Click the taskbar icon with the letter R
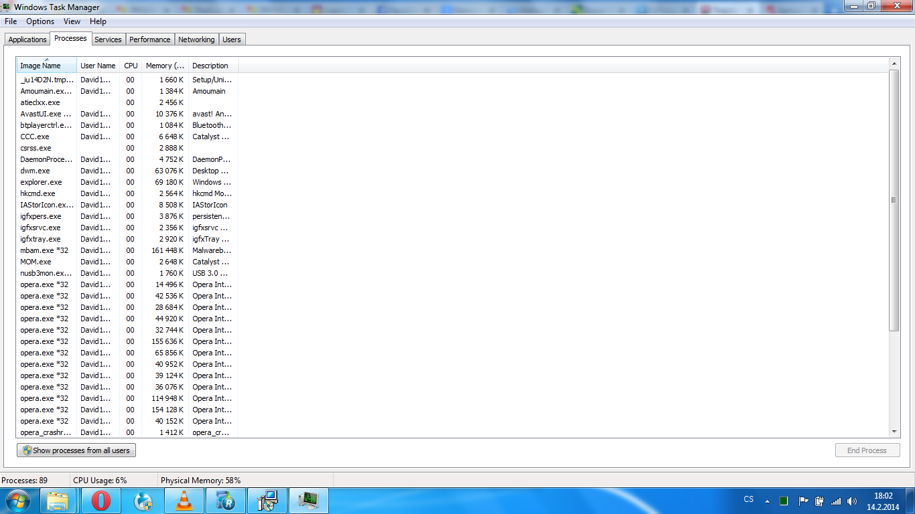Image resolution: width=915 pixels, height=514 pixels. click(x=225, y=501)
